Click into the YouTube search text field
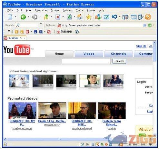This screenshot has width=159, height=149. point(86,61)
